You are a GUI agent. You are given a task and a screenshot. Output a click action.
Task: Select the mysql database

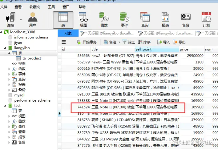pyautogui.click(x=19, y=95)
